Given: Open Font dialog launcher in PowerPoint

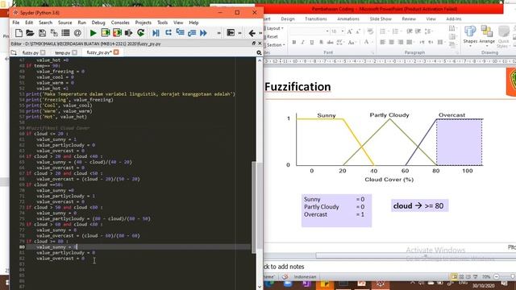Looking at the screenshot, I should [x=373, y=52].
